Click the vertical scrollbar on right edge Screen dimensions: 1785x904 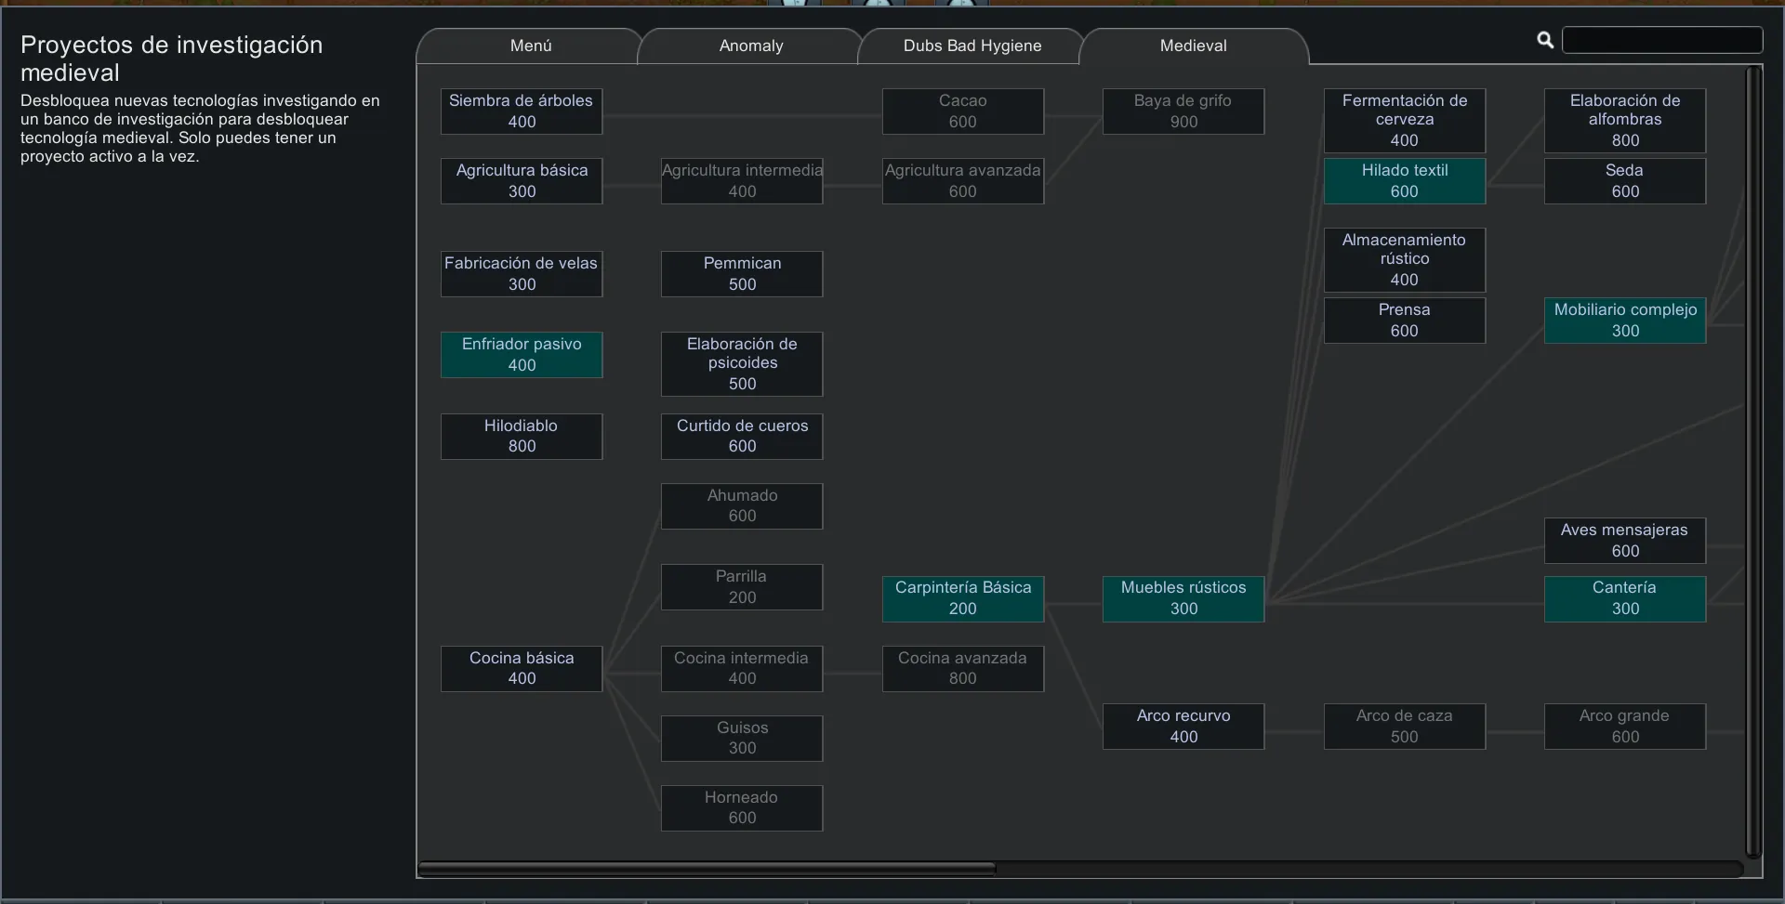1752,460
